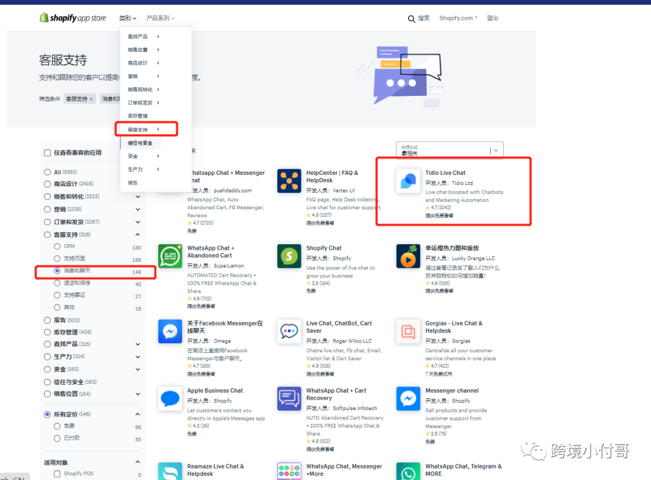This screenshot has height=480, width=651.
Task: Select the CRM subcategory radio
Action: pos(57,246)
